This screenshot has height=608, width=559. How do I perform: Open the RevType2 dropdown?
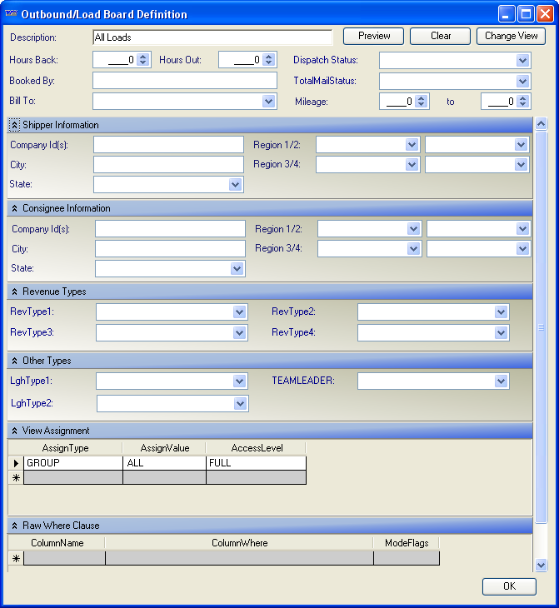pyautogui.click(x=501, y=311)
